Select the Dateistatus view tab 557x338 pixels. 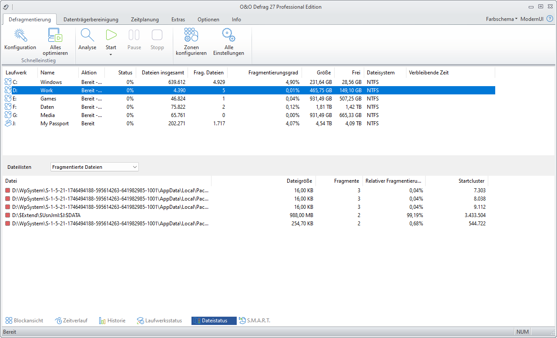click(214, 321)
